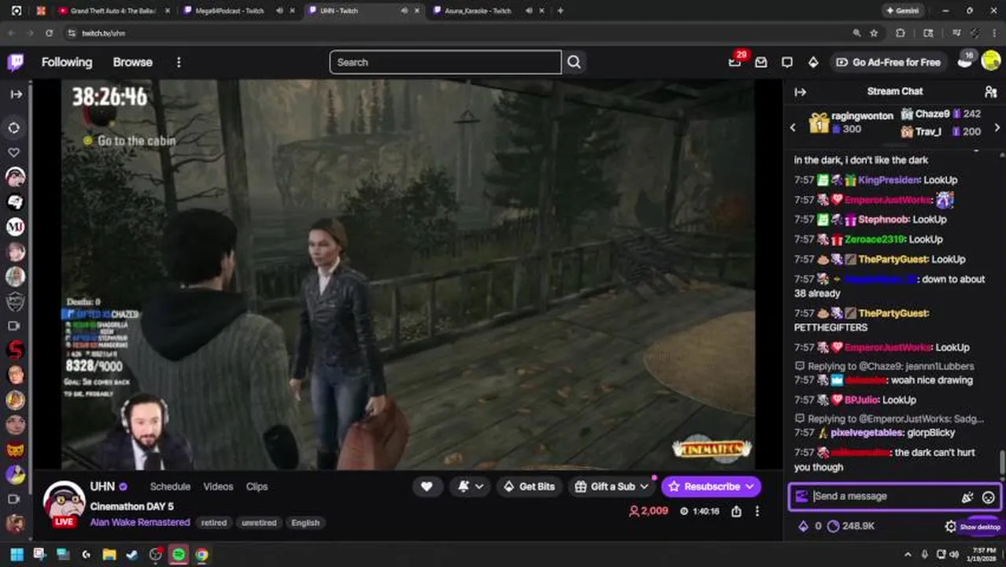Show the next gift leaderboard entry
The height and width of the screenshot is (567, 1006).
point(997,128)
